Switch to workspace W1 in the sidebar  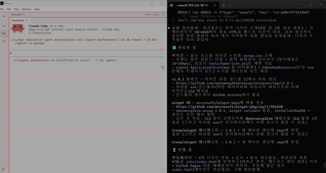4,26
